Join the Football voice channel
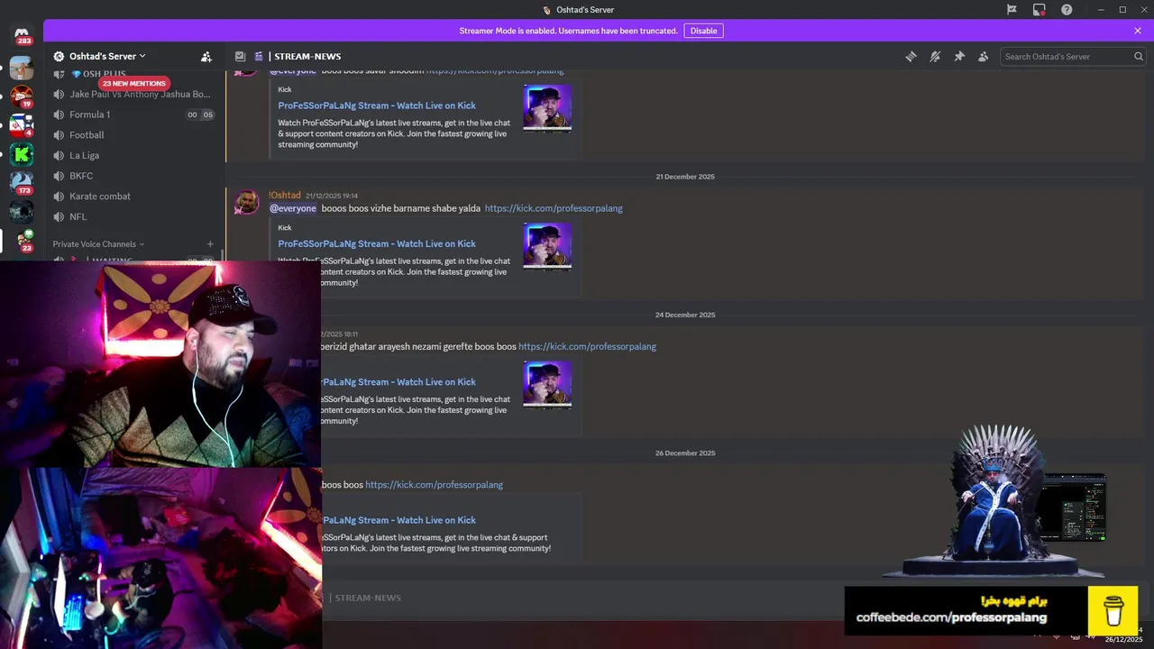This screenshot has height=649, width=1154. point(133,135)
